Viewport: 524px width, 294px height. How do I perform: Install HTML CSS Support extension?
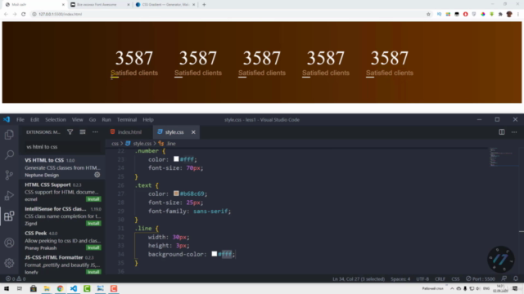coord(93,199)
